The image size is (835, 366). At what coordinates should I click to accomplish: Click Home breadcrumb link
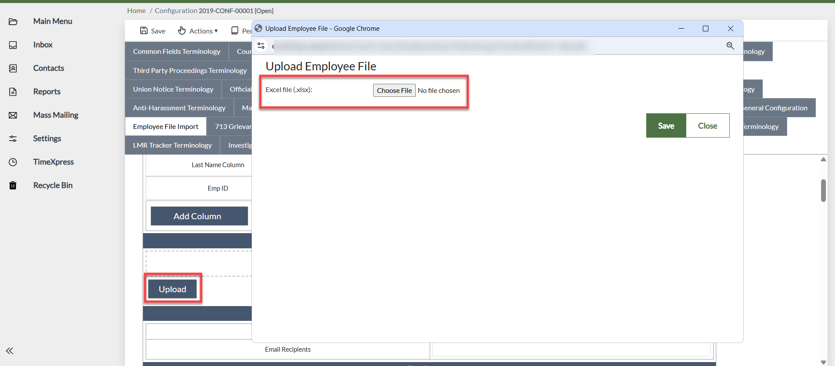coord(136,10)
